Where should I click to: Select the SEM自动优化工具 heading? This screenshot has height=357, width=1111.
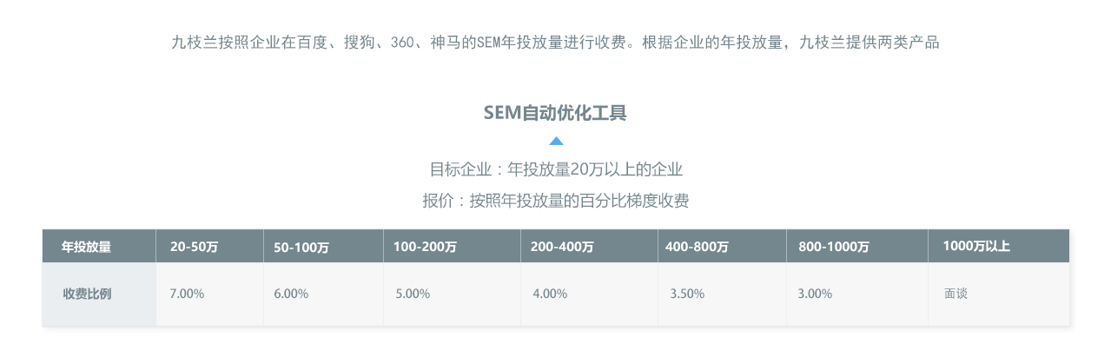tap(555, 113)
